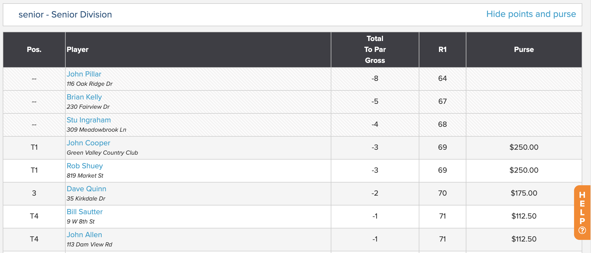Image resolution: width=591 pixels, height=253 pixels.
Task: Click the Pos. column header
Action: [34, 49]
